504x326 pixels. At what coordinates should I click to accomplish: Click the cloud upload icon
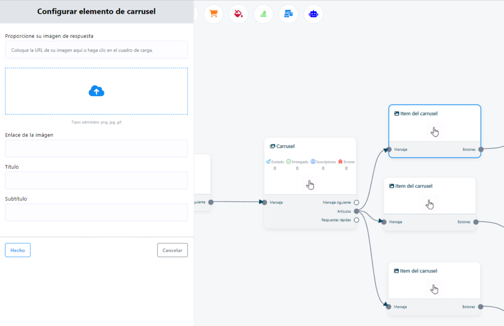[96, 91]
